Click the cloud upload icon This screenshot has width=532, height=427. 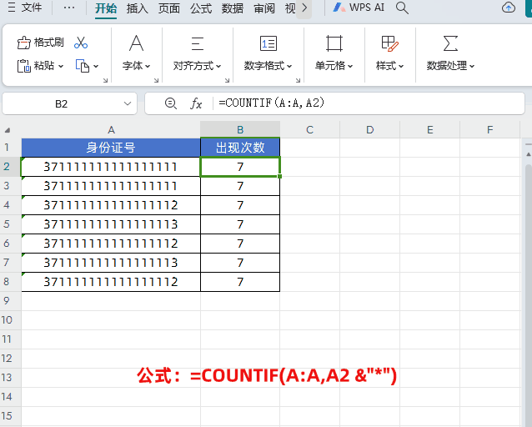tap(509, 8)
